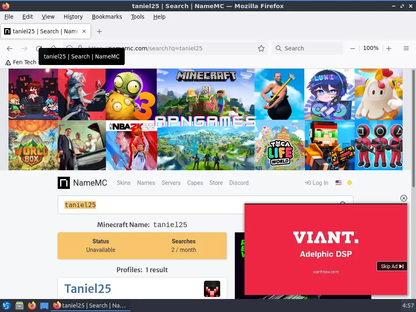Click the Skip Ad button
Image resolution: width=416 pixels, height=312 pixels.
click(392, 266)
